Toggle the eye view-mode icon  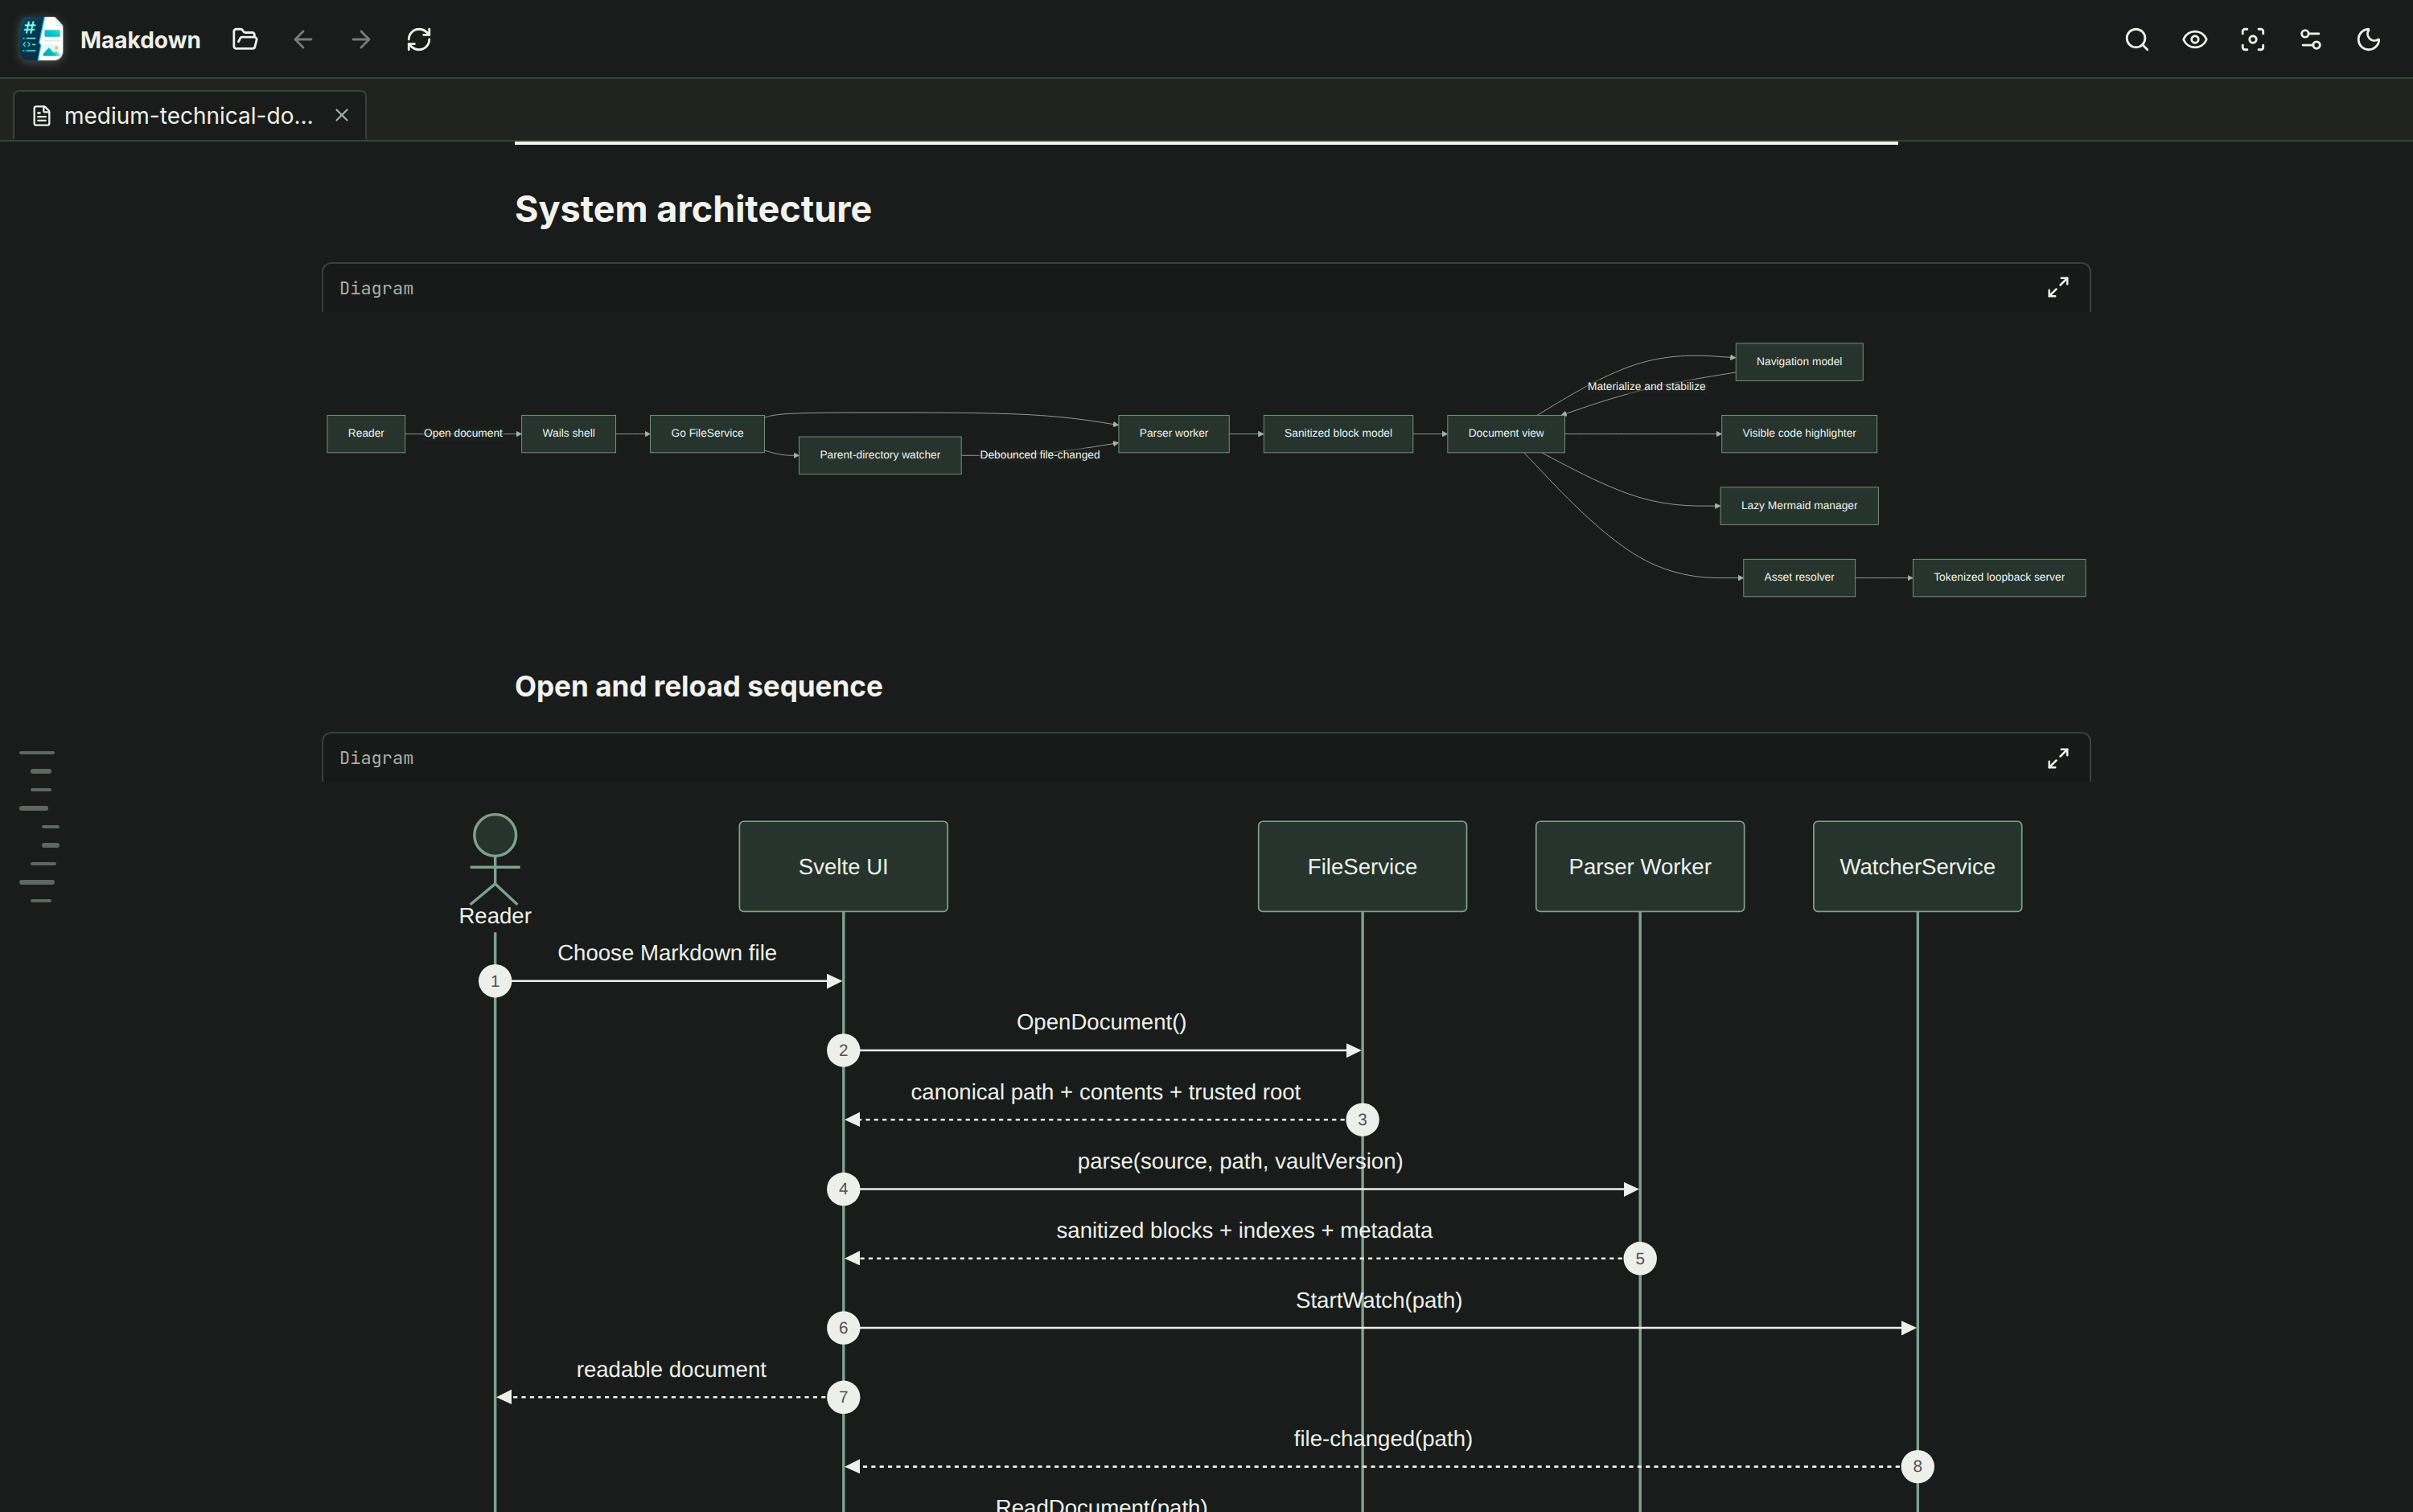tap(2195, 39)
